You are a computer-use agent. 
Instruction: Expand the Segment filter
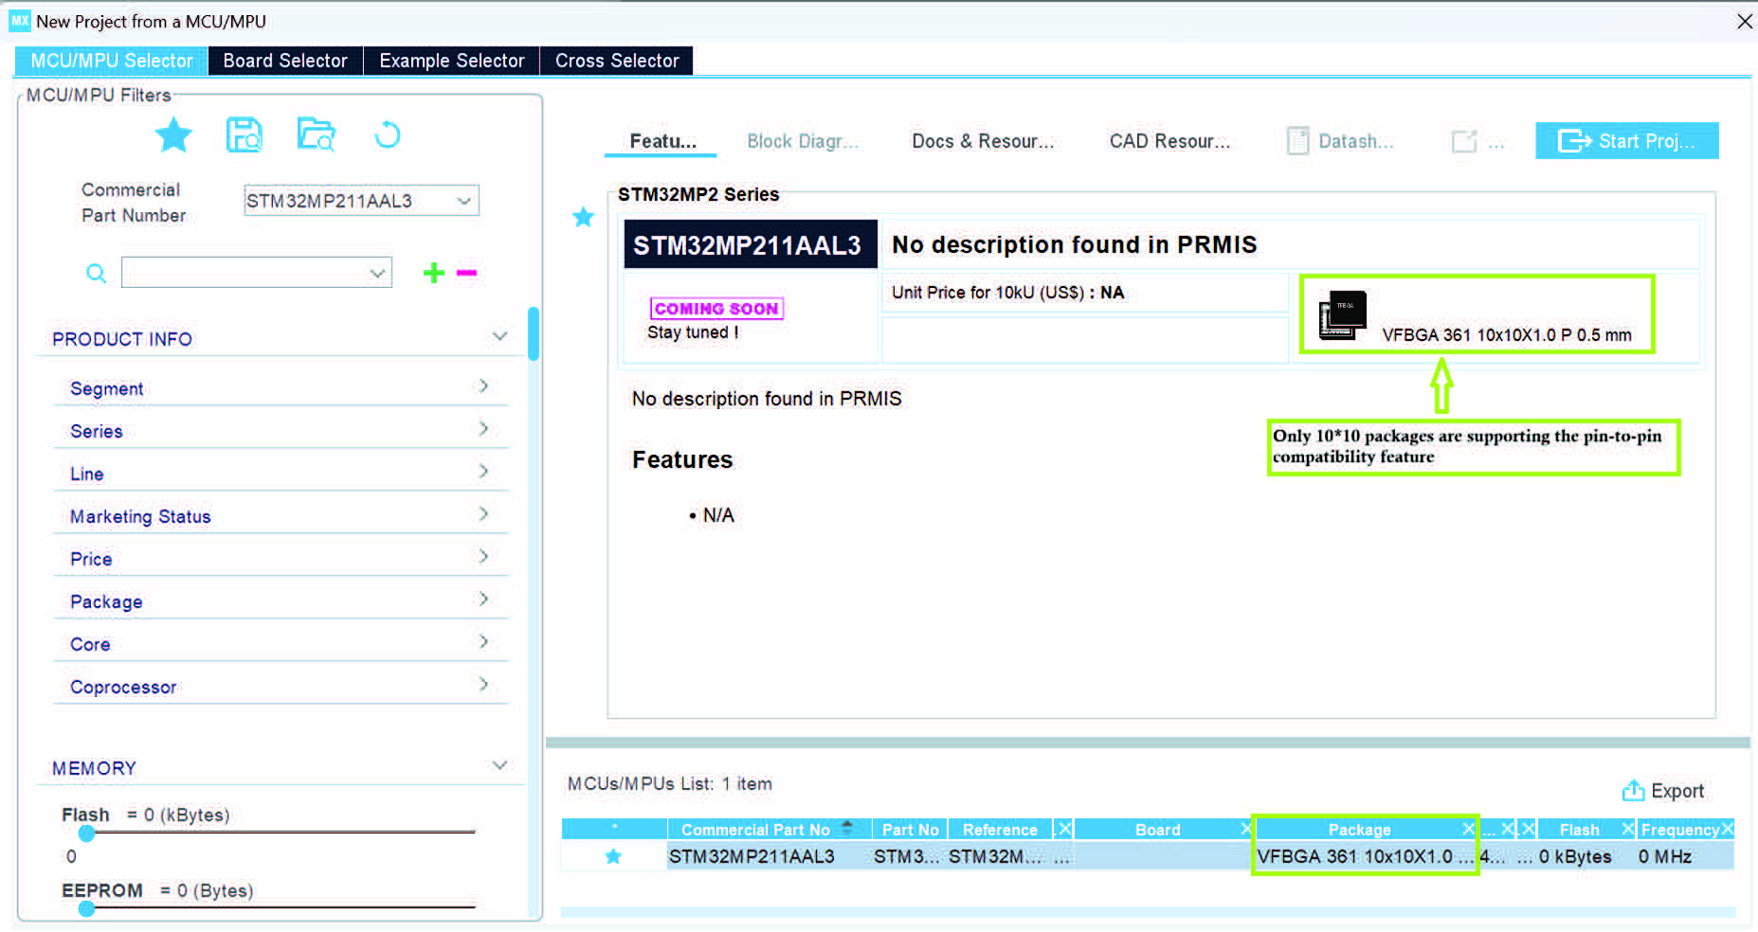[483, 386]
